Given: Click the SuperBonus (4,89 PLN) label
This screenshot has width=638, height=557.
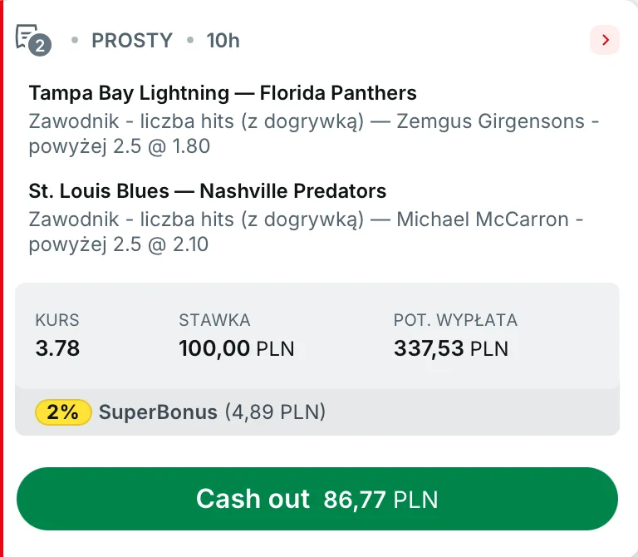Looking at the screenshot, I should pos(212,412).
